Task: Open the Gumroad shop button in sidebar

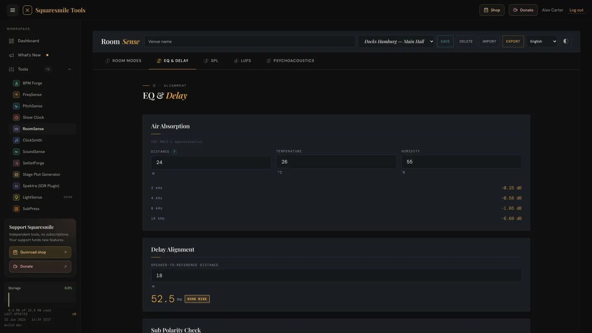Action: (x=40, y=252)
